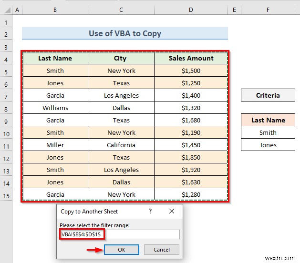Image resolution: width=300 pixels, height=263 pixels.
Task: Select 'Williams' cell in row 8
Action: (55, 108)
